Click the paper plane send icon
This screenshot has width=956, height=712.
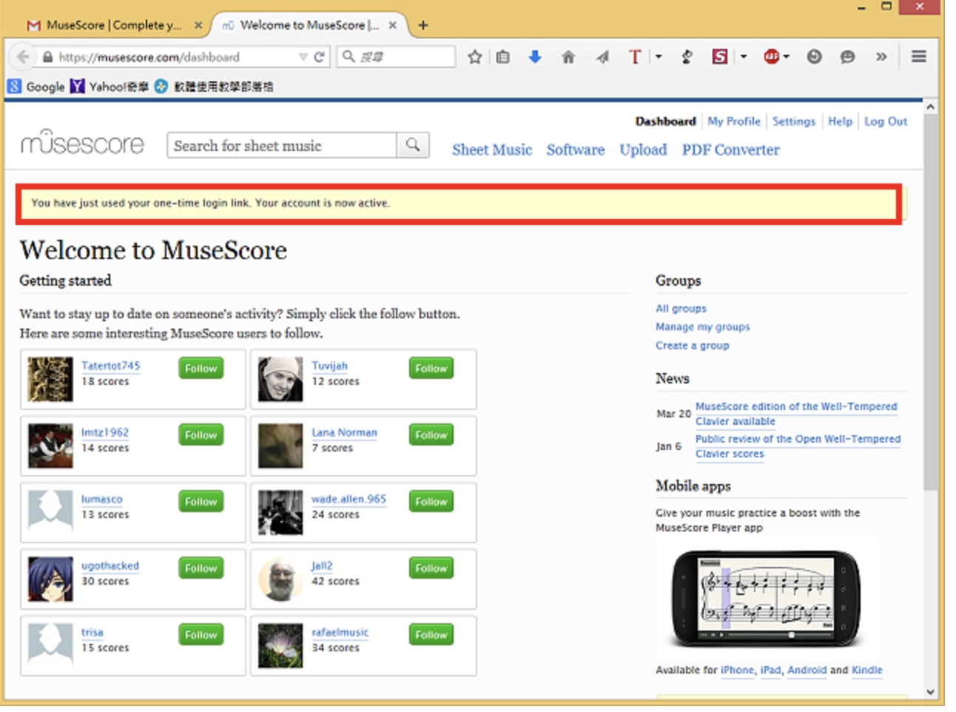click(x=603, y=57)
